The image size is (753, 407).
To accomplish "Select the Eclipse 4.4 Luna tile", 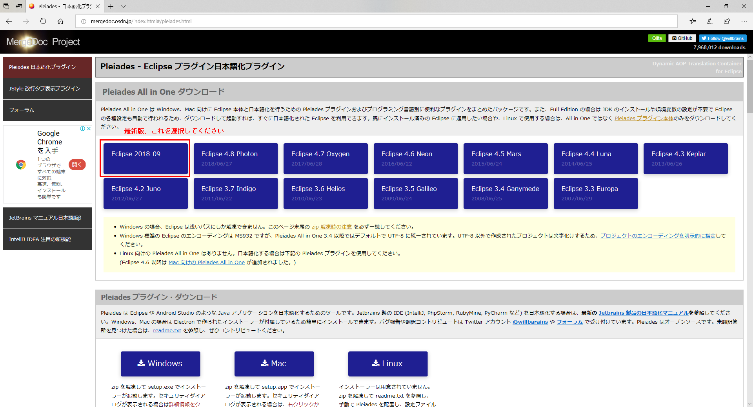I will pos(596,158).
